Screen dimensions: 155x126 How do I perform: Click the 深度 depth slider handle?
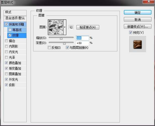[64, 43]
